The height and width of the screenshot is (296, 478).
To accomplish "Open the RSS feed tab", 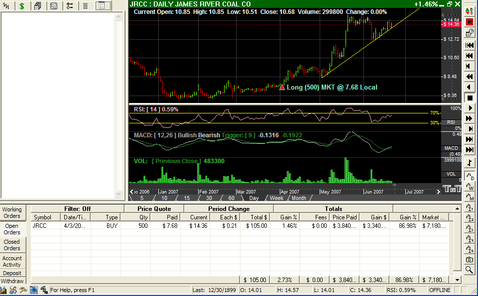I will click(x=54, y=6).
